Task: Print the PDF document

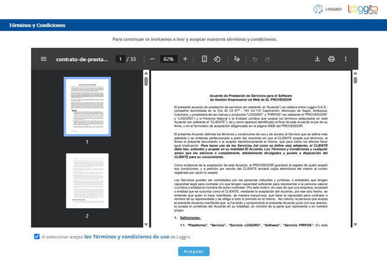Action: coord(331,59)
